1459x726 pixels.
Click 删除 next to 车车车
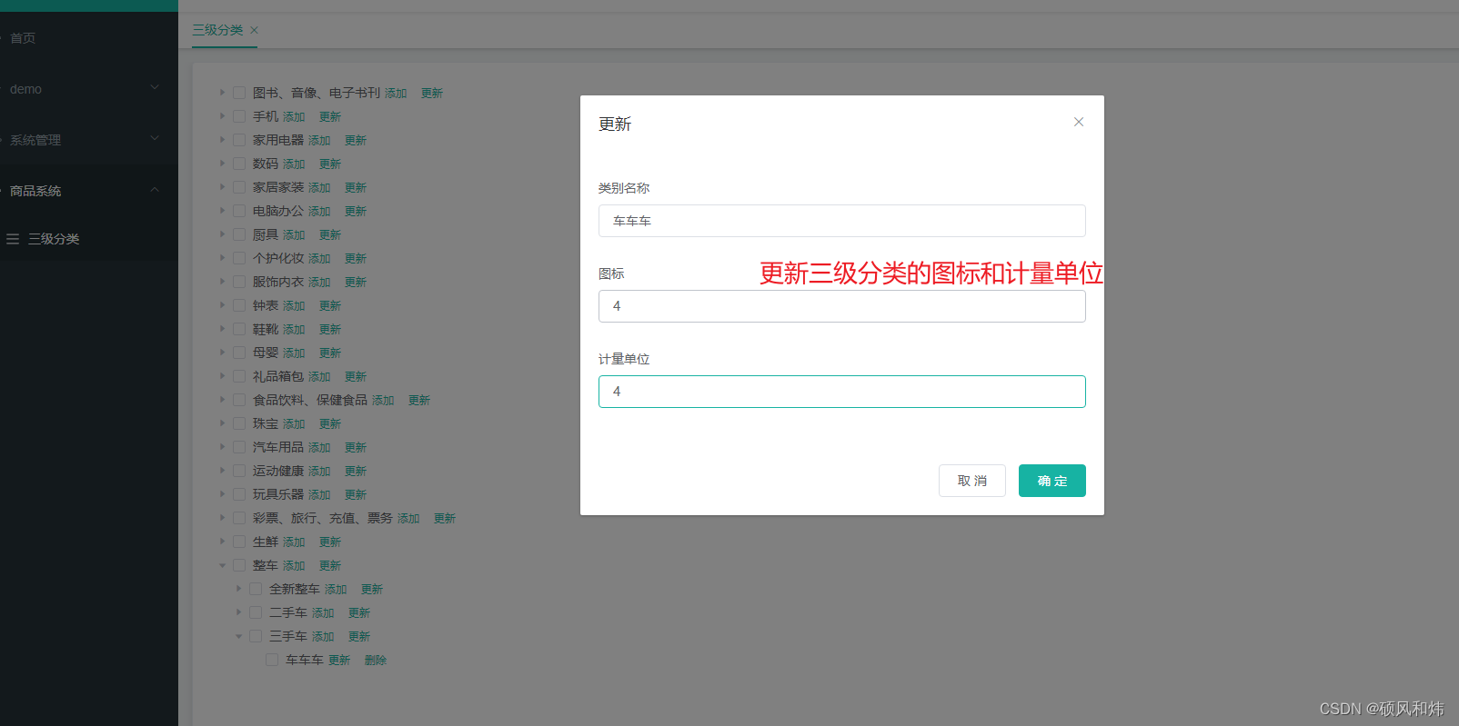376,661
